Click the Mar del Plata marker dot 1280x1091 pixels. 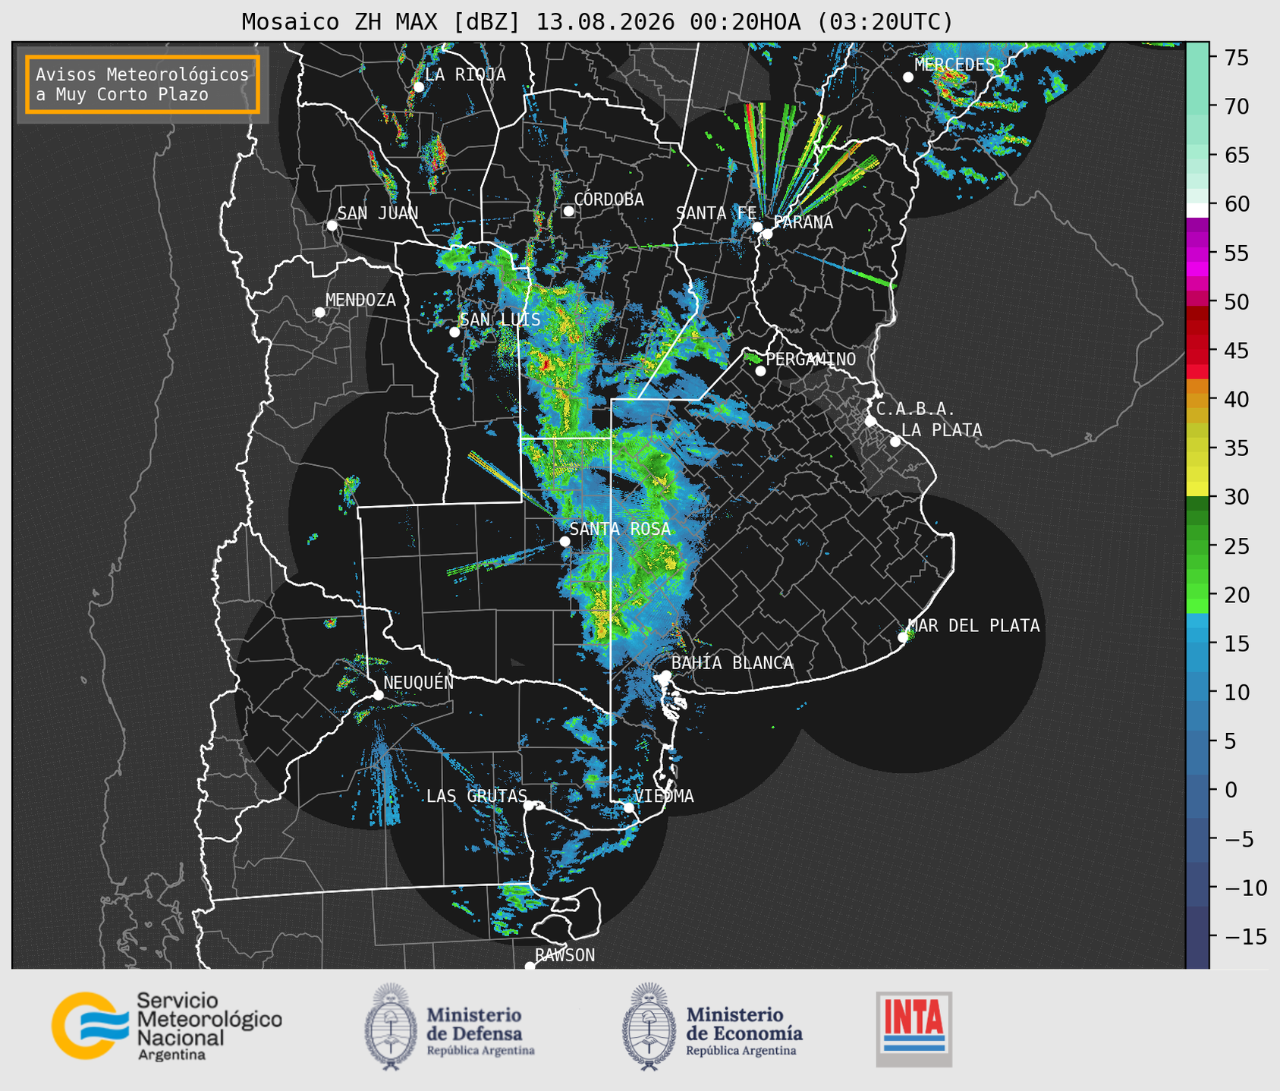(x=903, y=637)
